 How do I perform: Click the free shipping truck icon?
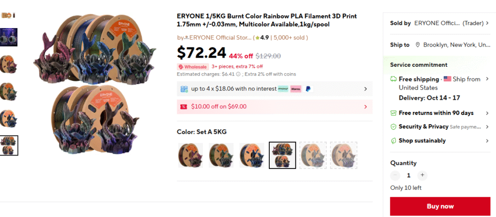tap(394, 79)
